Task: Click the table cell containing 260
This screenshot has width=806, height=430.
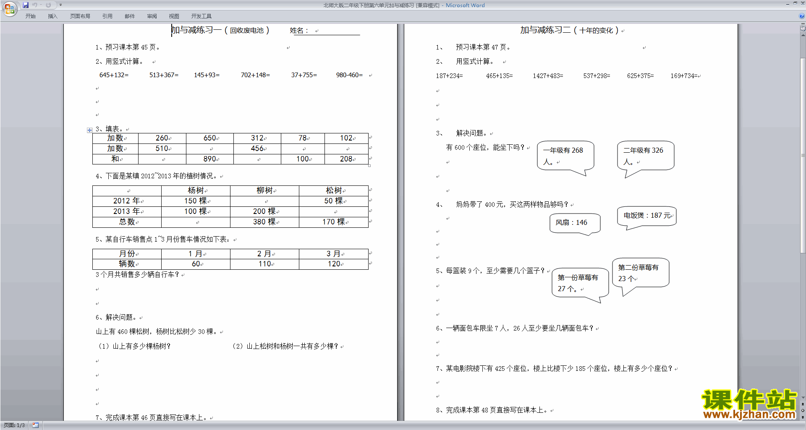Action: (x=162, y=138)
